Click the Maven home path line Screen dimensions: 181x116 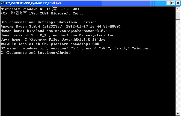(x=54, y=31)
